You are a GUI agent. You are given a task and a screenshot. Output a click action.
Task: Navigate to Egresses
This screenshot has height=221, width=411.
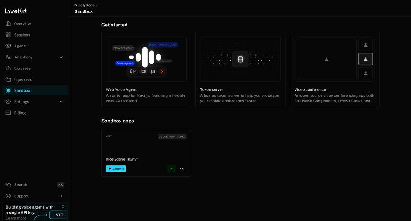[35, 68]
